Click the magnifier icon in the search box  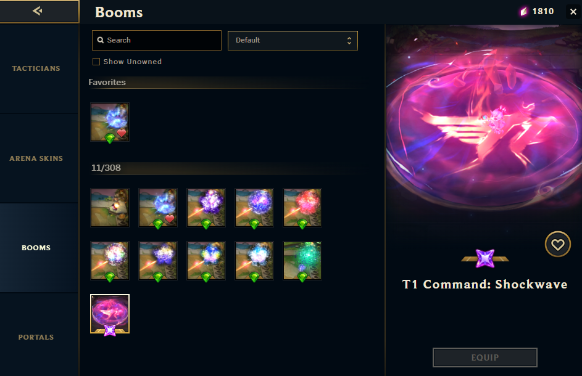[x=100, y=40]
